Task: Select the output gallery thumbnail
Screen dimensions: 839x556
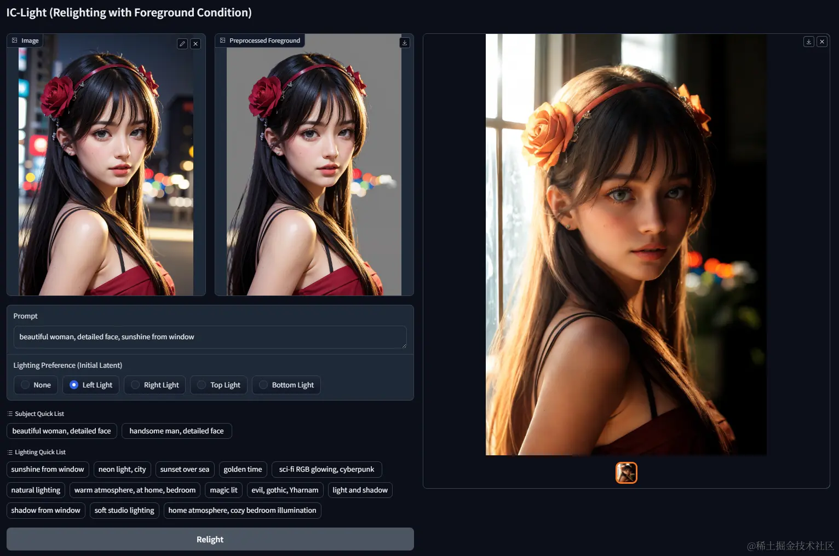Action: 627,473
